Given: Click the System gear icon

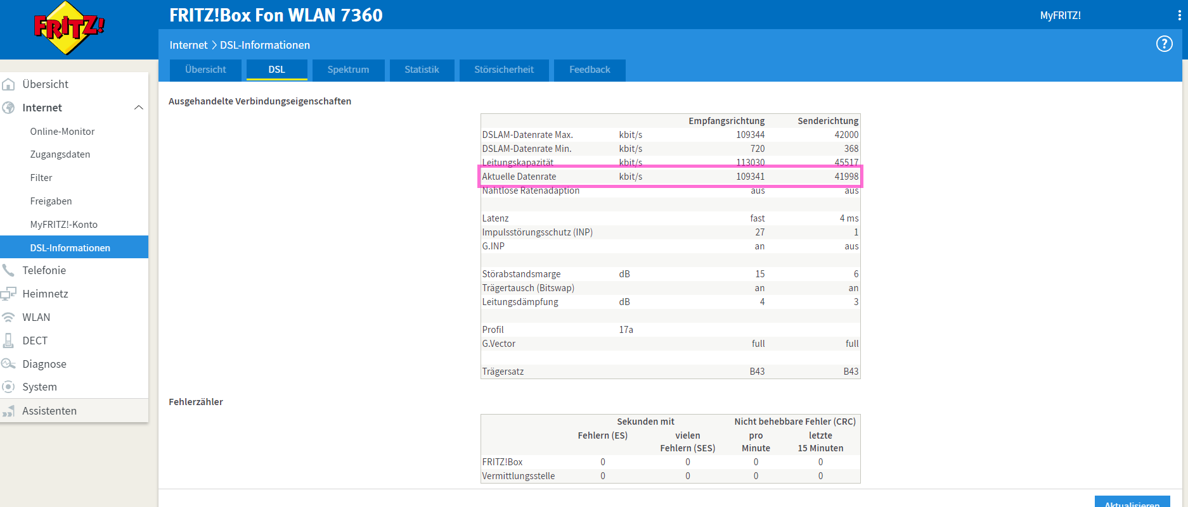Looking at the screenshot, I should [x=9, y=387].
